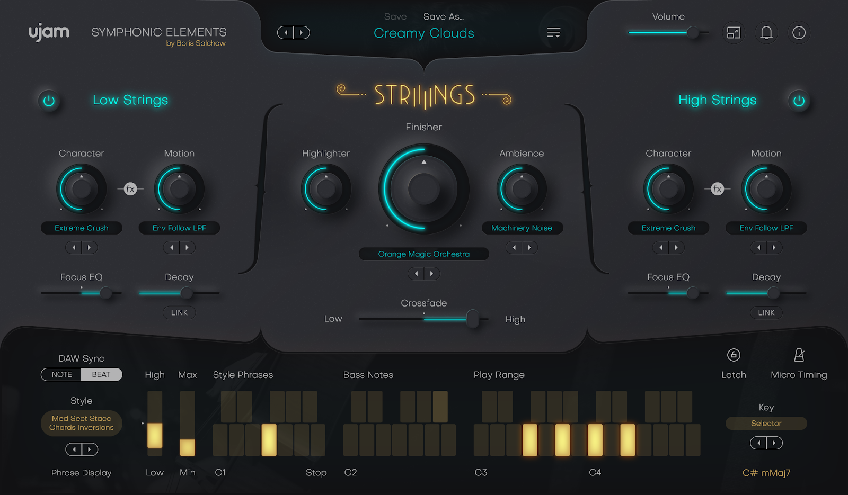Open Orange Magic Orchestra finisher dropdown
The image size is (848, 495).
pos(424,254)
